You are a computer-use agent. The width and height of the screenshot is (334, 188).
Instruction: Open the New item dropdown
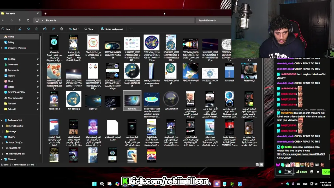(x=7, y=29)
